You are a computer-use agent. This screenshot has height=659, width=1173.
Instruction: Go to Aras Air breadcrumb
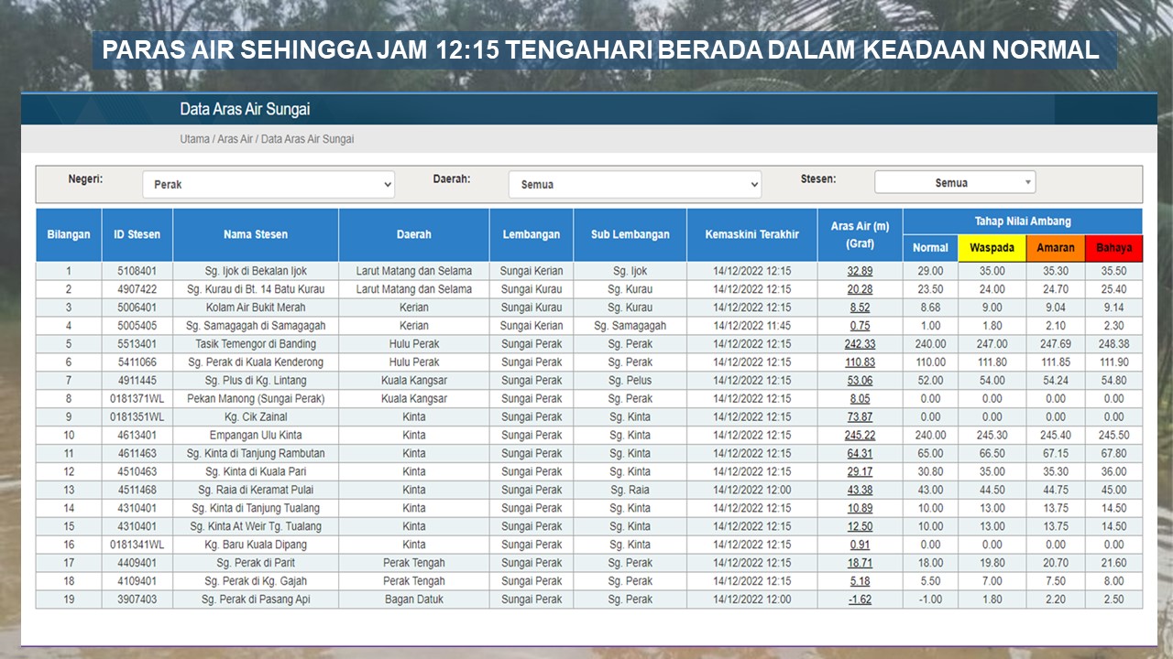click(x=235, y=139)
